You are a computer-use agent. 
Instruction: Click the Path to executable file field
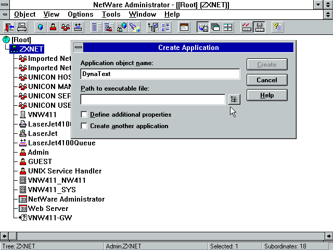[153, 99]
